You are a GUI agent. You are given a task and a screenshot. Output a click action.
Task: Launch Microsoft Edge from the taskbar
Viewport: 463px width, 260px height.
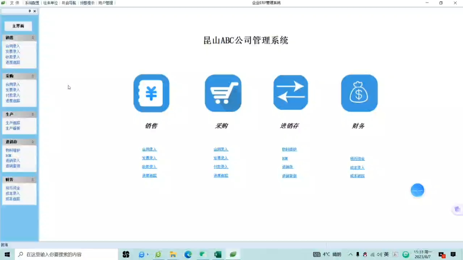coord(188,255)
